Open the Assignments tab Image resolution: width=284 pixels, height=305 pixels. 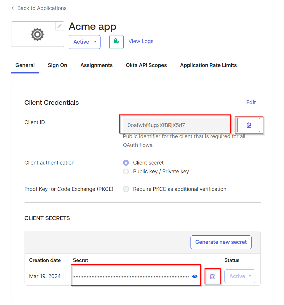96,65
